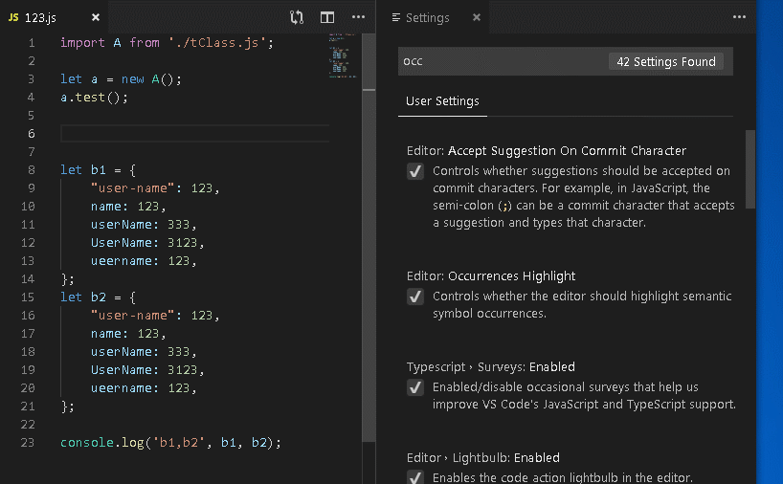The image size is (783, 484).
Task: Click line number 1 in the gutter
Action: pyautogui.click(x=32, y=43)
